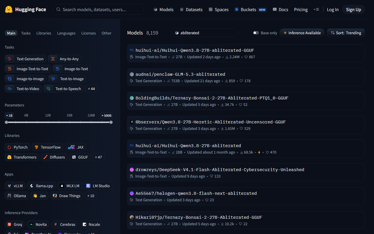Click the Text Generation task icon
This screenshot has height=234, width=374.
click(x=10, y=59)
